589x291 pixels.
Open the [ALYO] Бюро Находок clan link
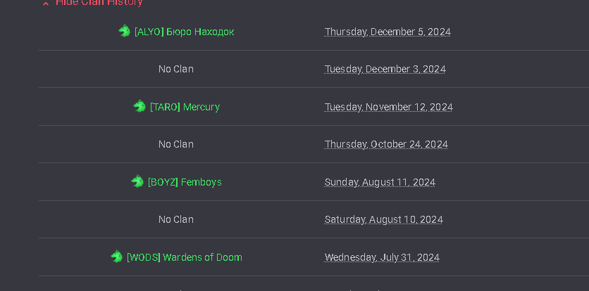[x=184, y=32]
